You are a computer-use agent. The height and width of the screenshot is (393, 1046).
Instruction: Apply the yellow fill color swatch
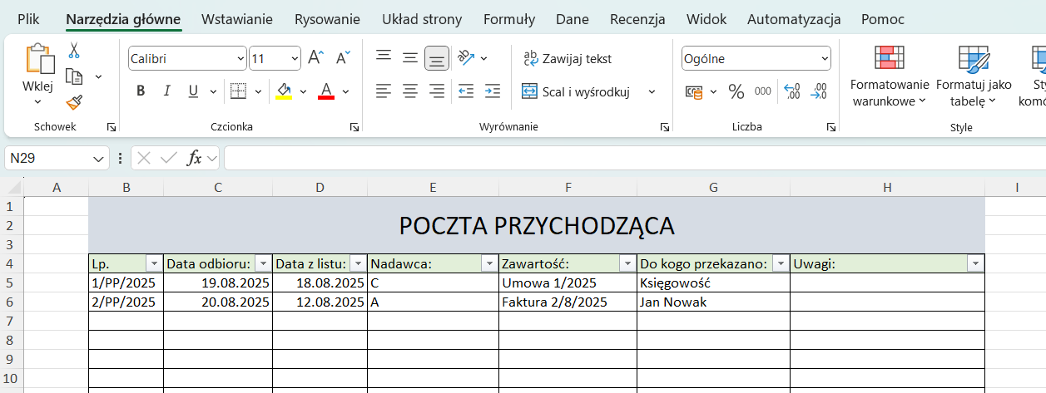[284, 91]
